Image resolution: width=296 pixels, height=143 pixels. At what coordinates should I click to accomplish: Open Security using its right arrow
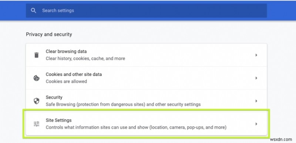coord(256,101)
